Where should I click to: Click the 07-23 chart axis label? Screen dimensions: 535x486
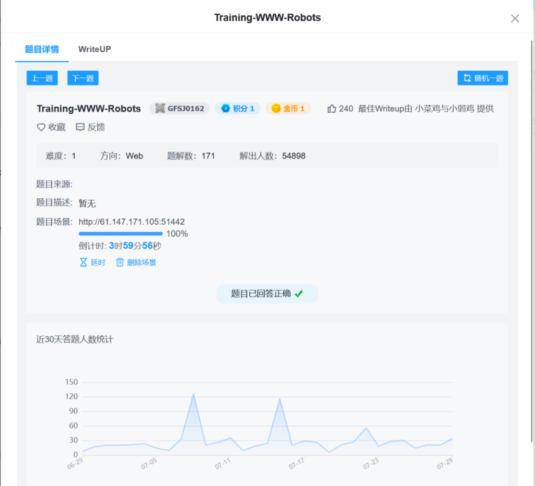coord(371,464)
